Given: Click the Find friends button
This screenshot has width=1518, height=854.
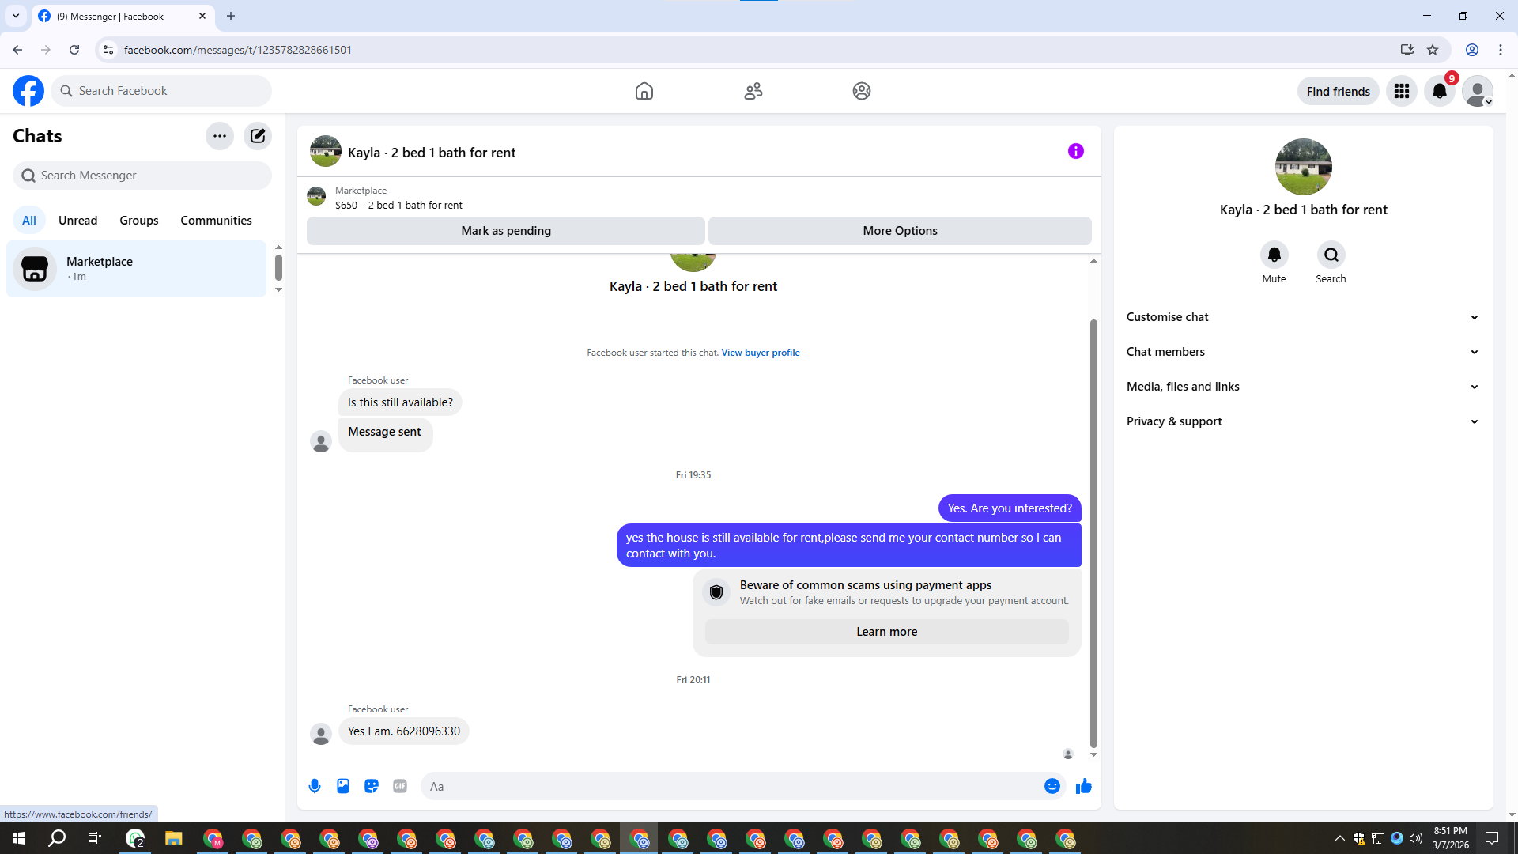Looking at the screenshot, I should pyautogui.click(x=1338, y=91).
